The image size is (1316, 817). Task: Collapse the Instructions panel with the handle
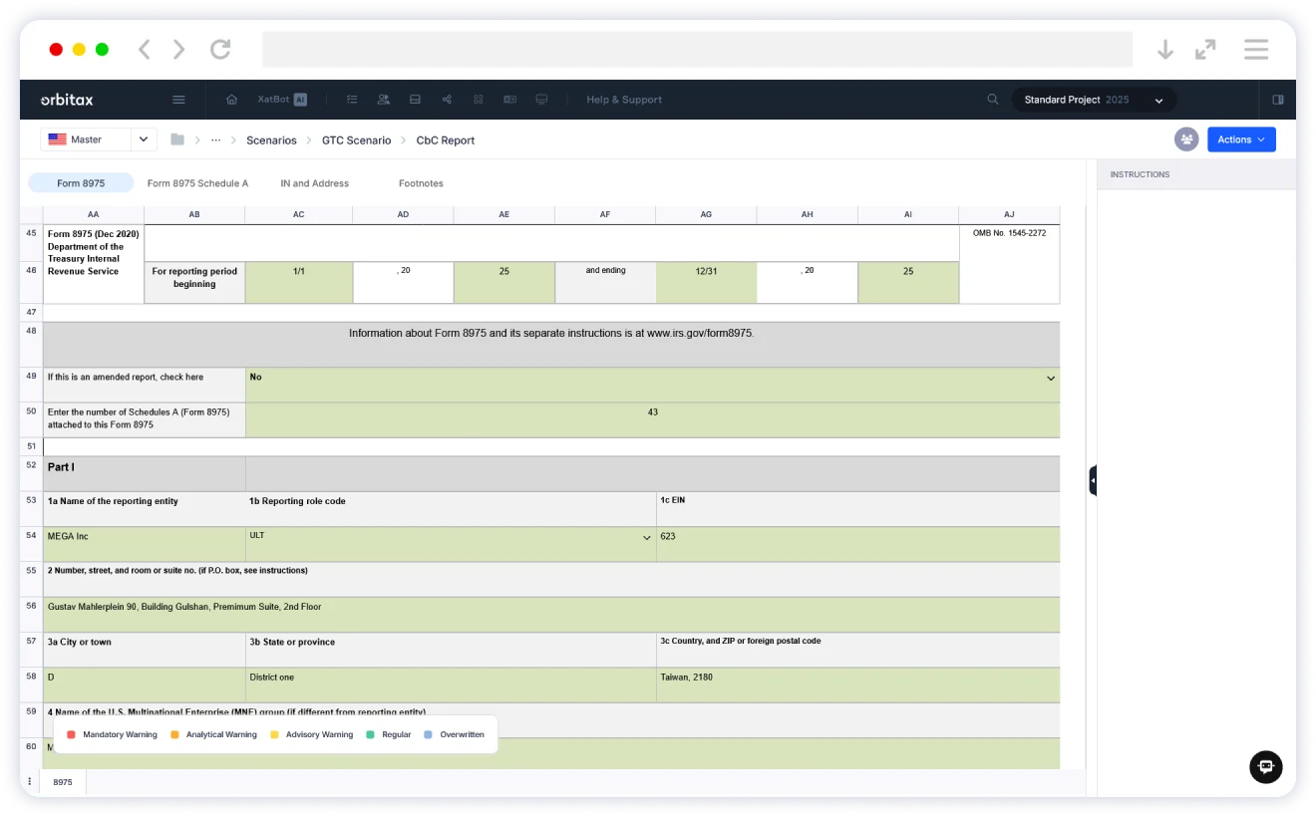coord(1093,480)
